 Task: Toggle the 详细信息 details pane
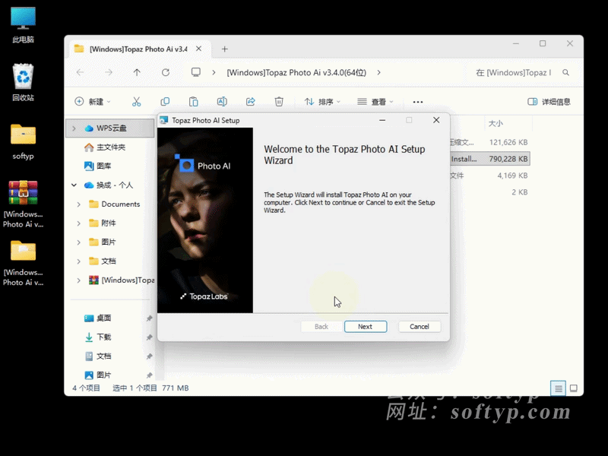[x=549, y=102]
